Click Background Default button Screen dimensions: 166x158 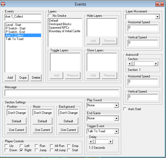tap(69, 121)
